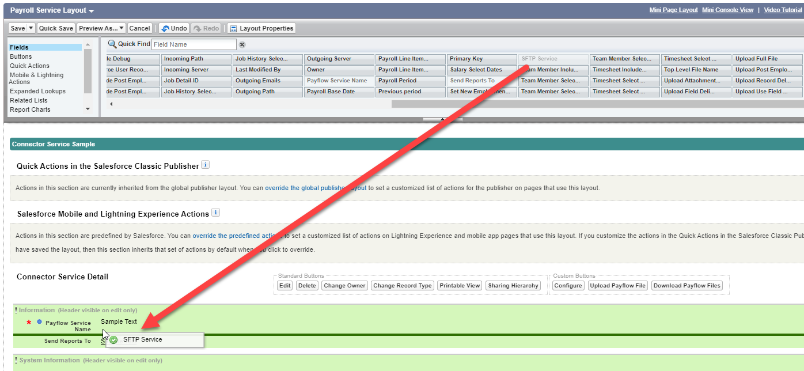804x371 pixels.
Task: Click the Upload Payflow File custom button
Action: point(617,286)
